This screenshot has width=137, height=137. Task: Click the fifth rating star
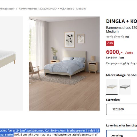click(123, 37)
